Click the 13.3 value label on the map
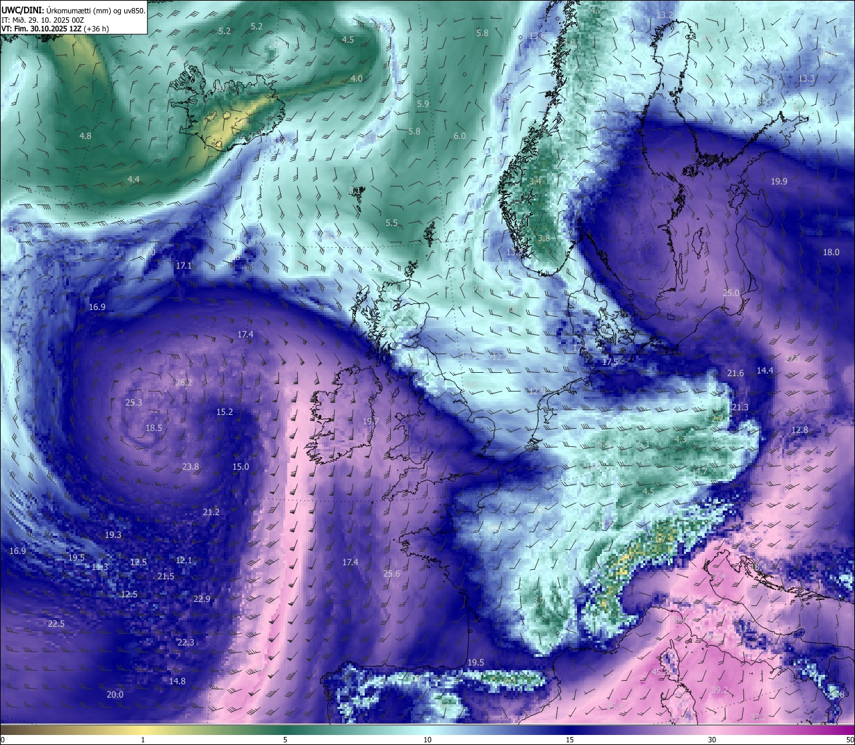Screen dimensions: 855x745 pyautogui.click(x=806, y=78)
